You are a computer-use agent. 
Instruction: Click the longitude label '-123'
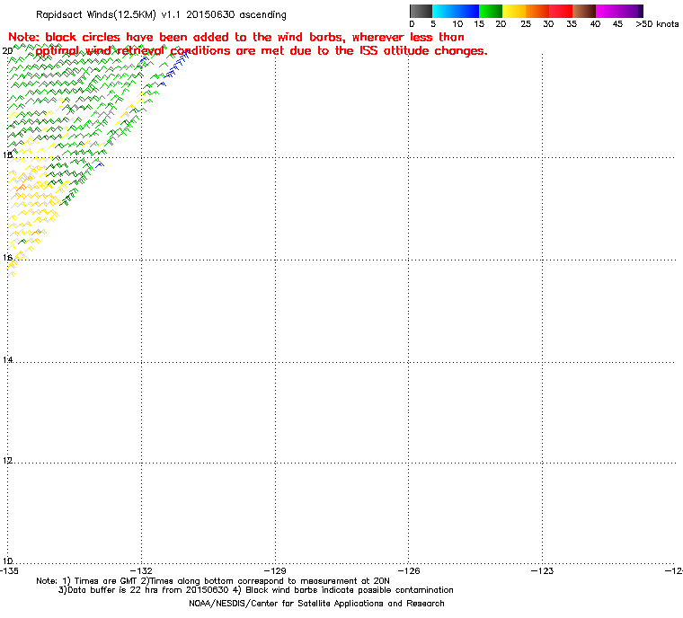[x=542, y=570]
